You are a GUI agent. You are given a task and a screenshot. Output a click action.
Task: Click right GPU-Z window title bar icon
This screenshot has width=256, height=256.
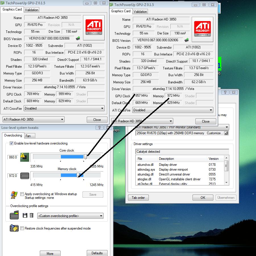pyautogui.click(x=111, y=4)
